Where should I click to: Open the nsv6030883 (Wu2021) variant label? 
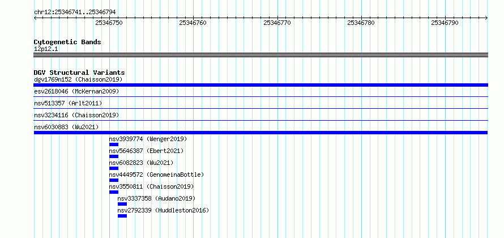66,127
